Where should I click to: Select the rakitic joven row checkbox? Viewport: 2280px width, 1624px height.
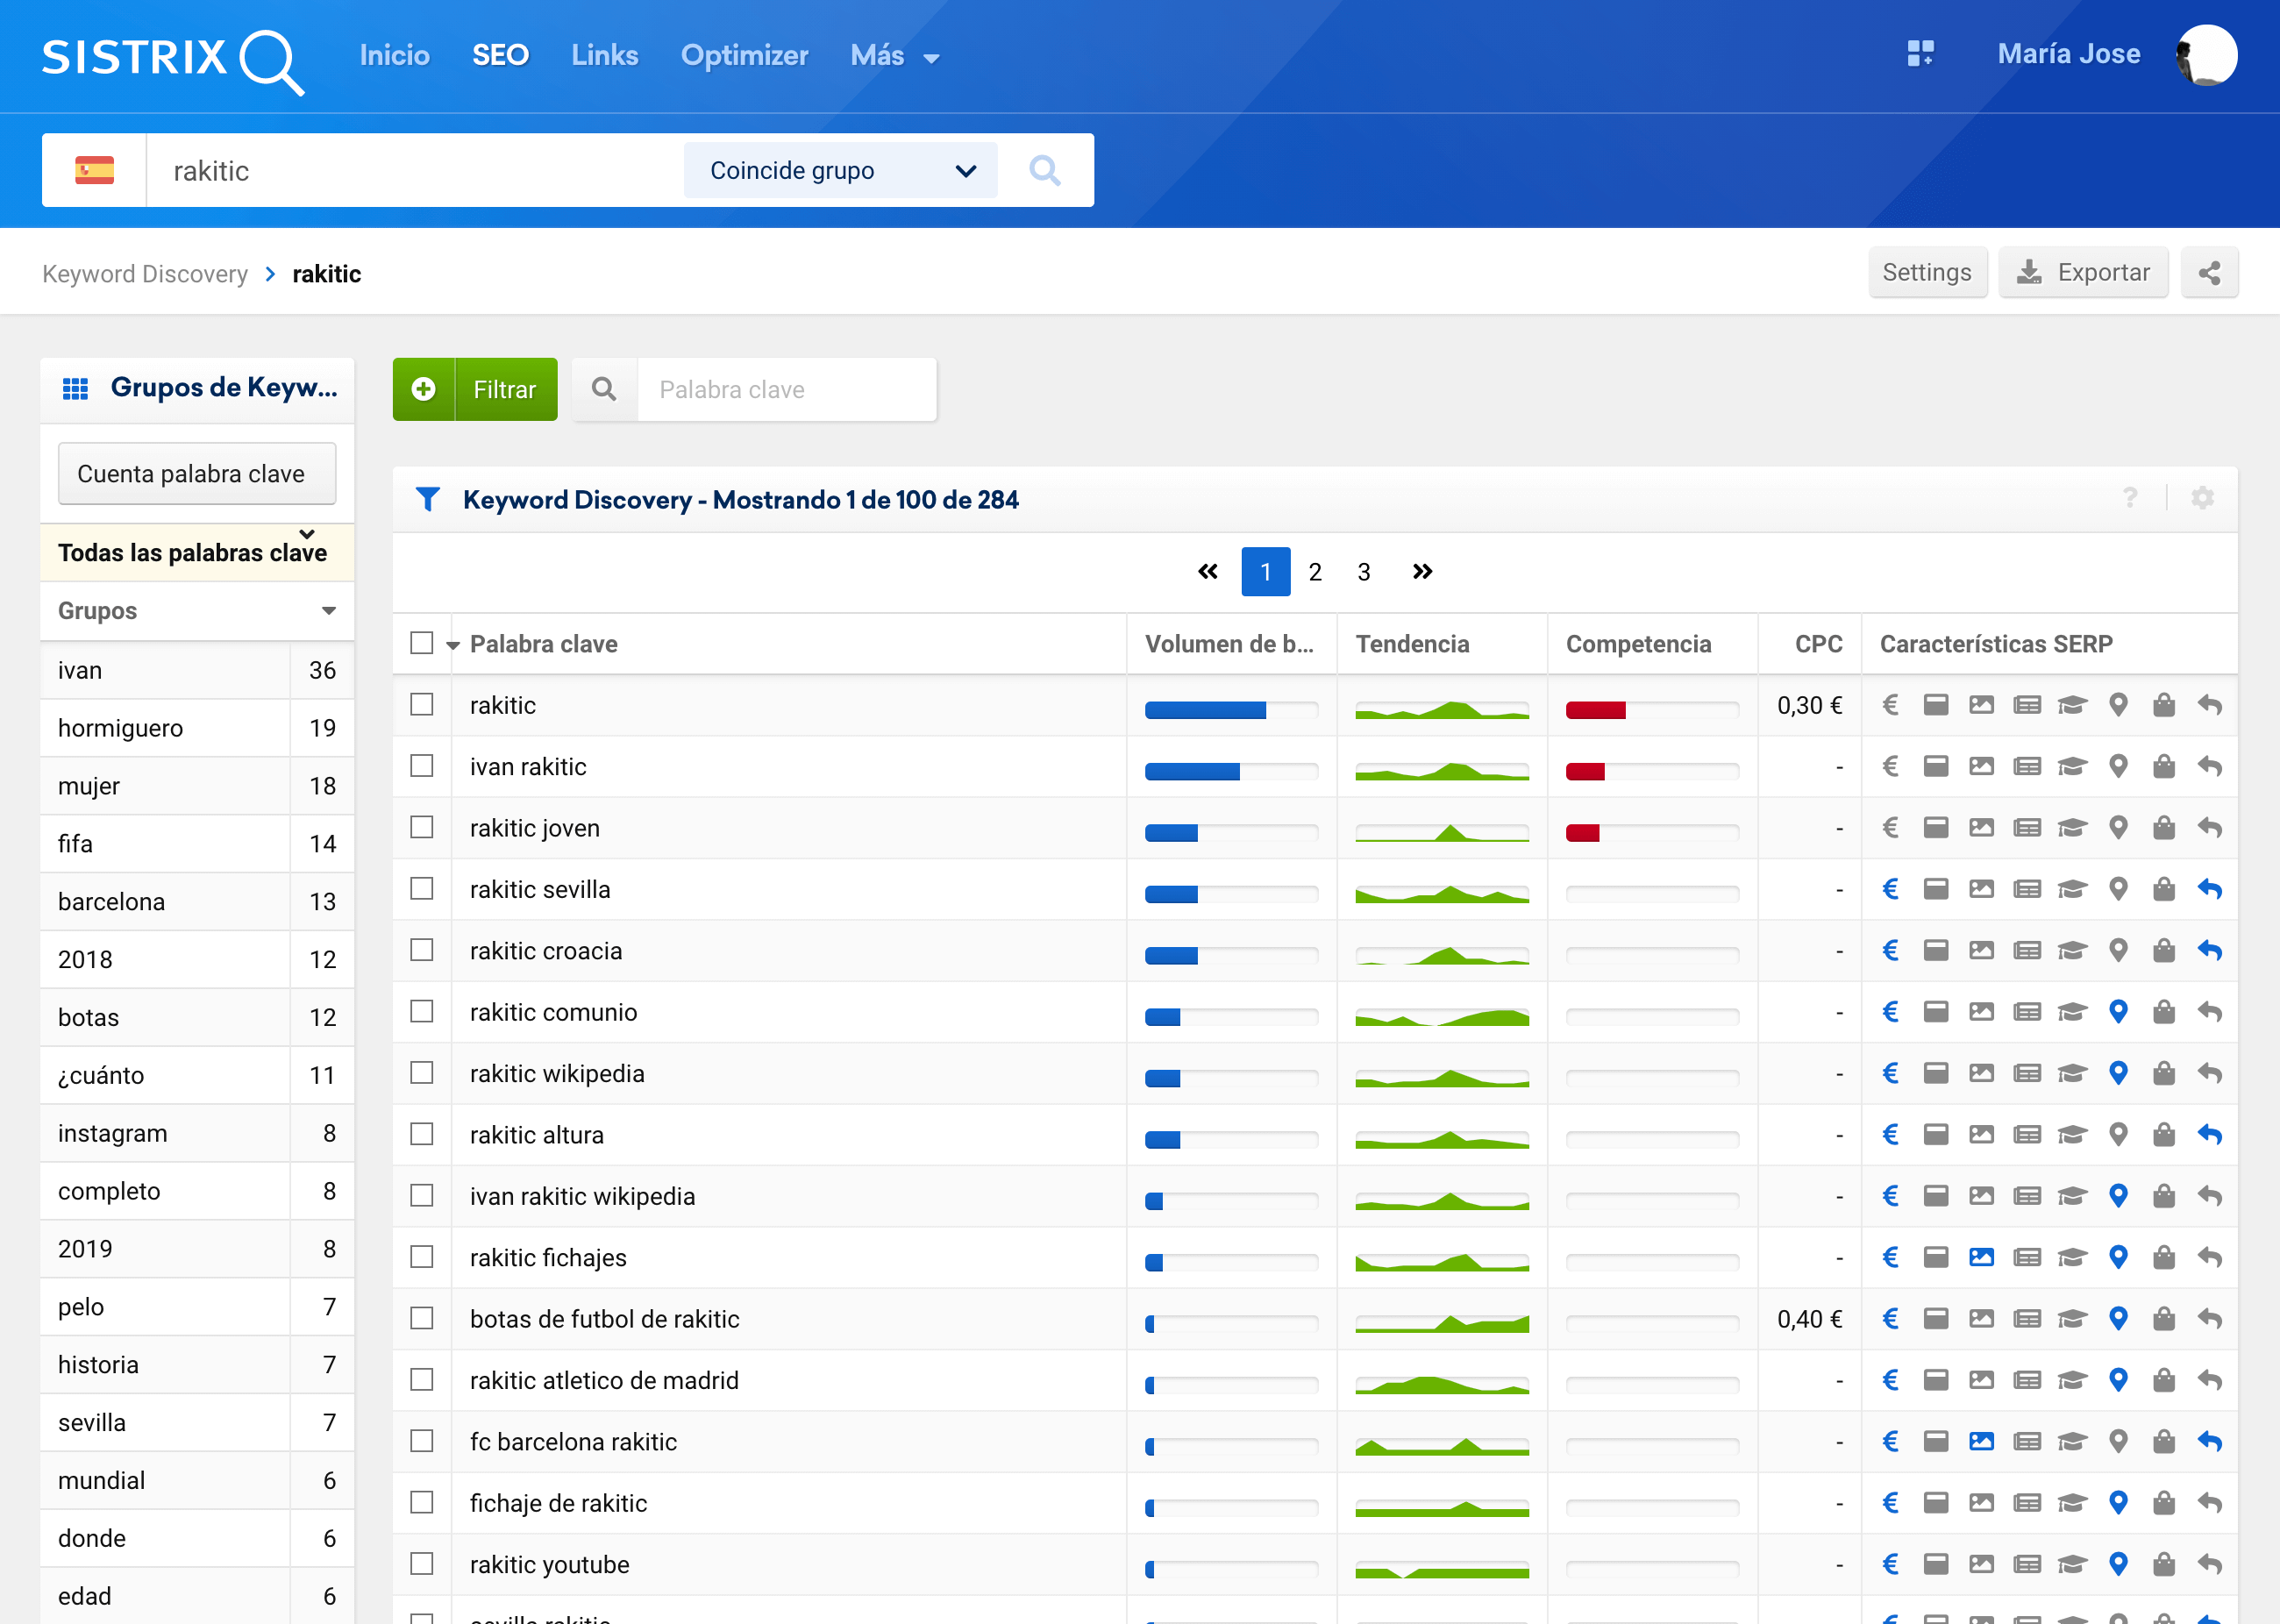coord(422,827)
